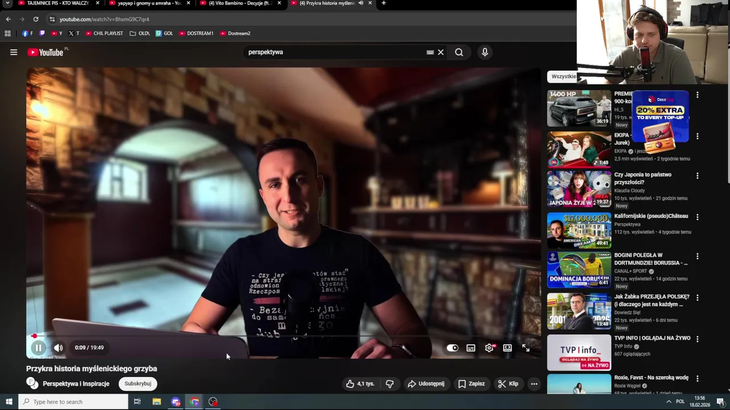Image resolution: width=730 pixels, height=410 pixels.
Task: Open a new browser tab
Action: 383,3
